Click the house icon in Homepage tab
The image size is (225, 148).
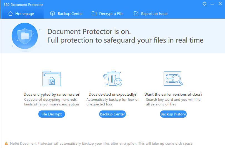pyautogui.click(x=10, y=13)
